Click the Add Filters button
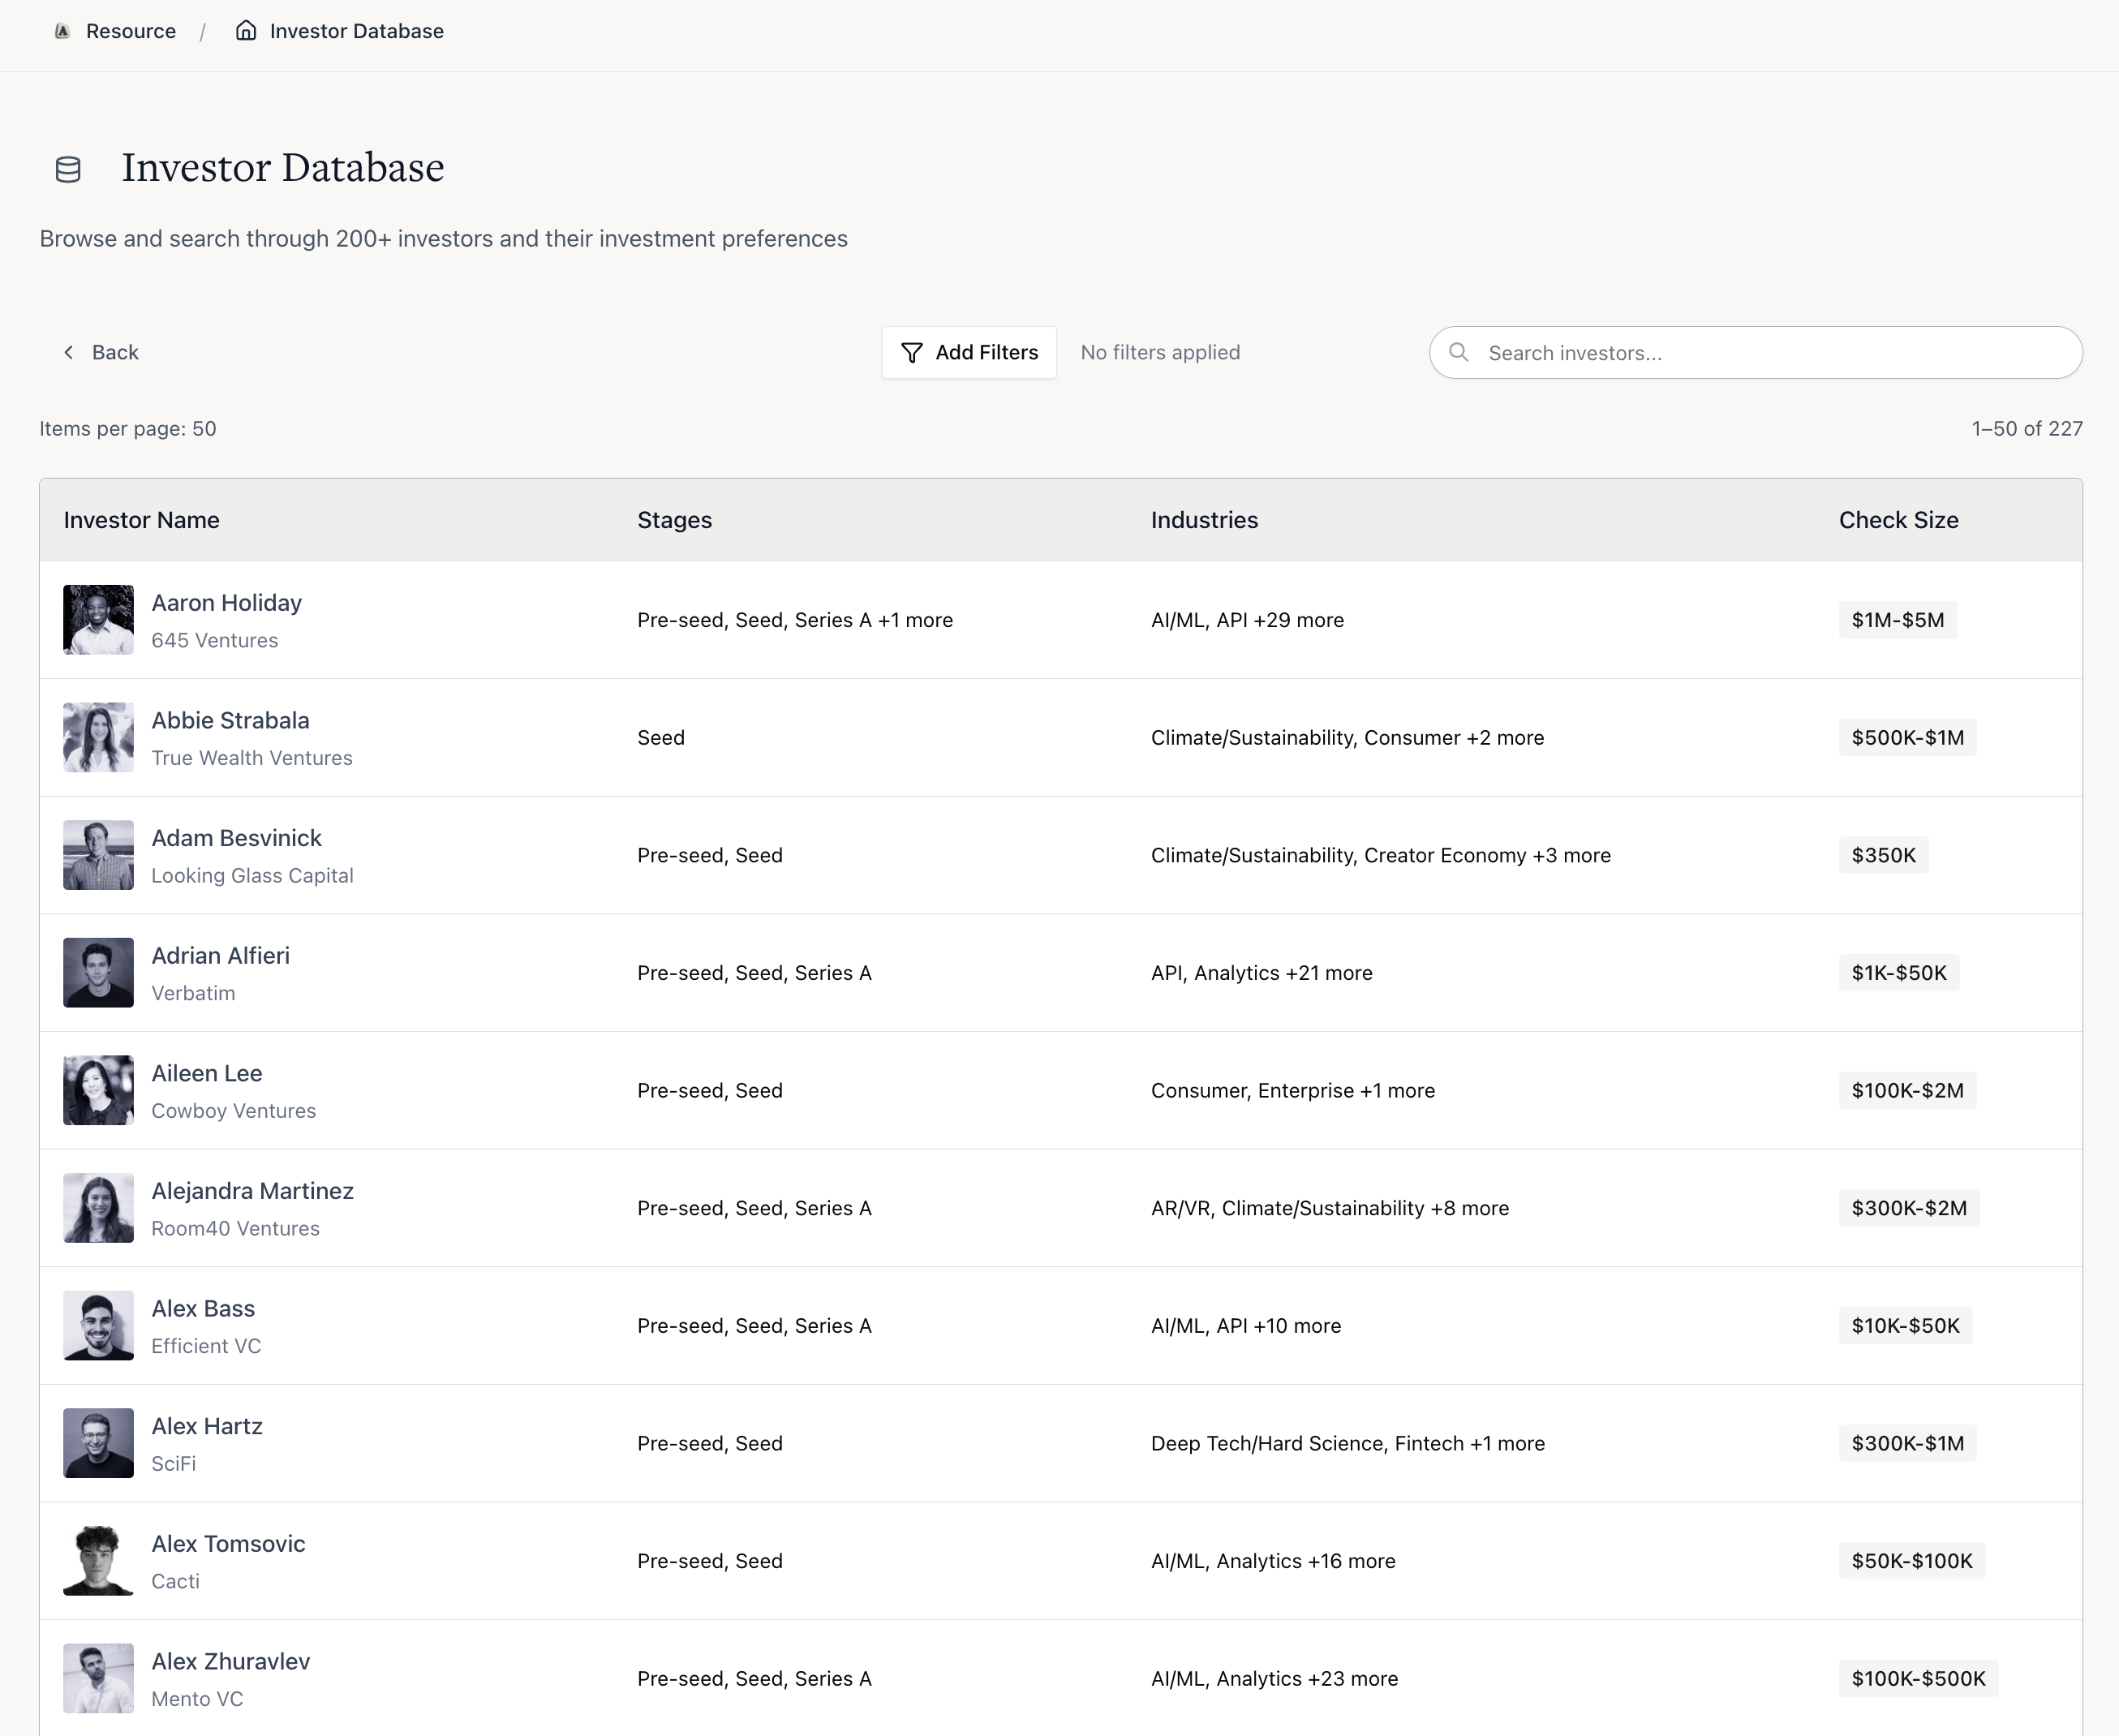The image size is (2119, 1736). (968, 352)
